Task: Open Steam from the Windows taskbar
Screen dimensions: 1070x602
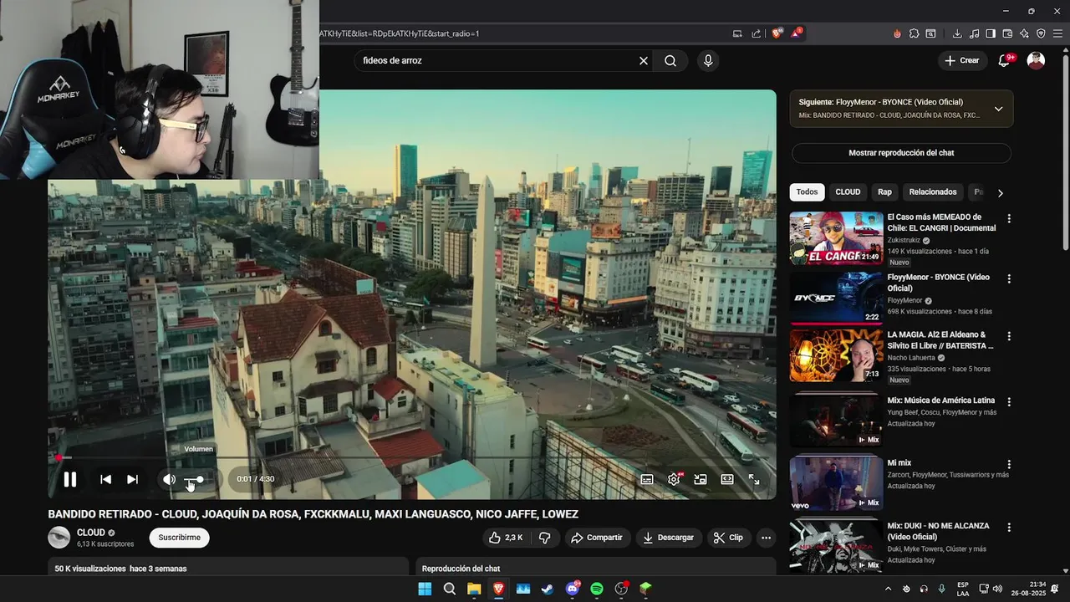Action: pyautogui.click(x=548, y=589)
